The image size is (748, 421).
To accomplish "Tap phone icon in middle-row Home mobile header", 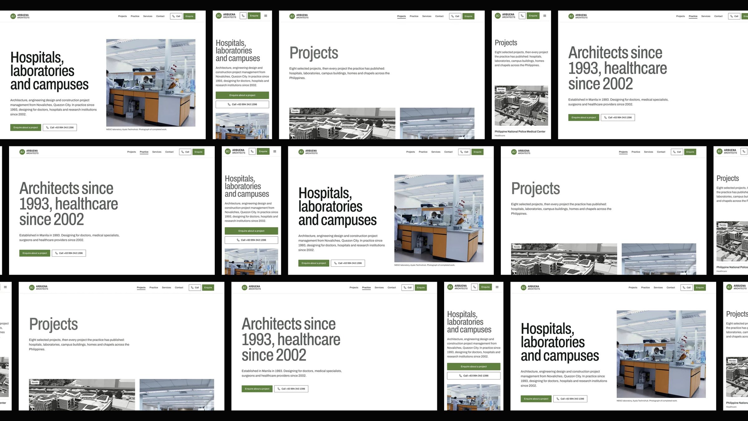I will [x=252, y=151].
